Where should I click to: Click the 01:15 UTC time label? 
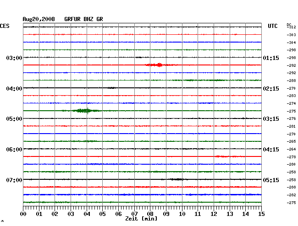271,58
